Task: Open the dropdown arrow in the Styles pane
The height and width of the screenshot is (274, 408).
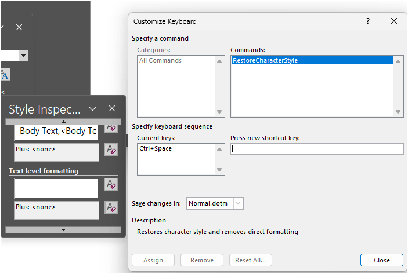Action: point(23,55)
